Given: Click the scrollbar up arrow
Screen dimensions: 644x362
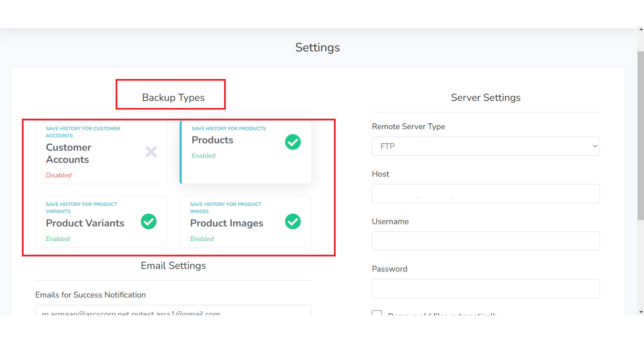Looking at the screenshot, I should (640, 29).
